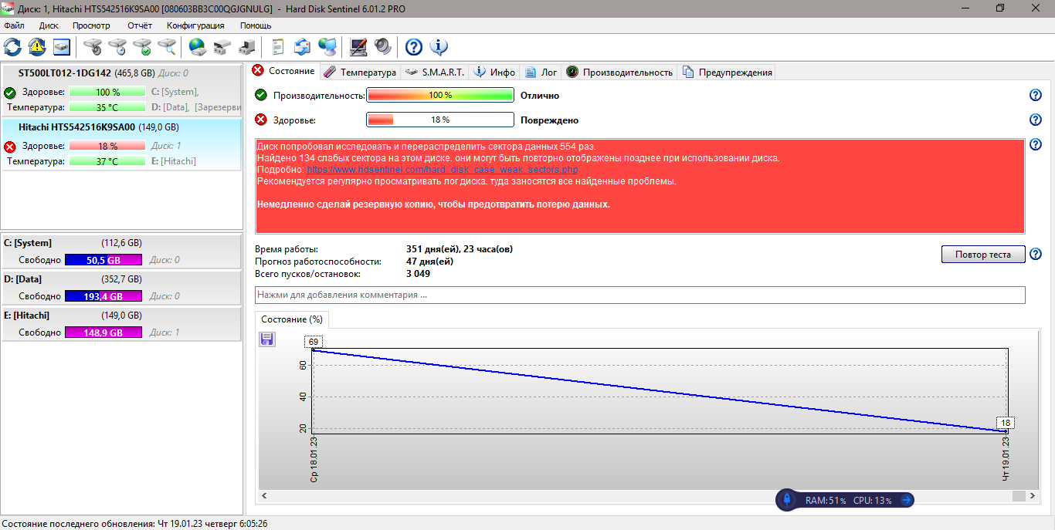Screen dimensions: 1055x530
Task: Click the toolbar blue info bubble icon
Action: pos(439,47)
